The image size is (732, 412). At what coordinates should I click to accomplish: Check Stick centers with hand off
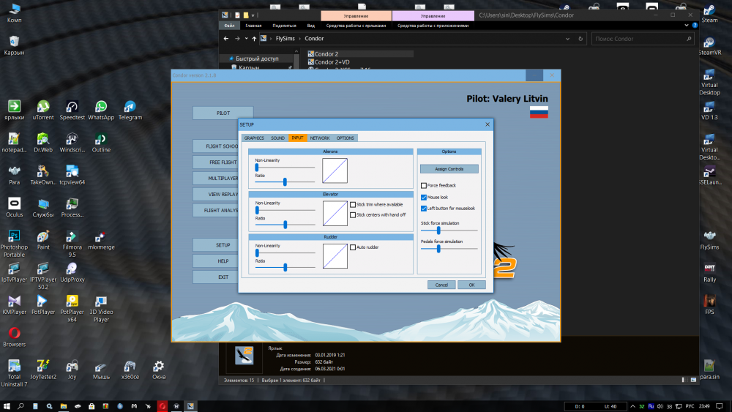353,214
